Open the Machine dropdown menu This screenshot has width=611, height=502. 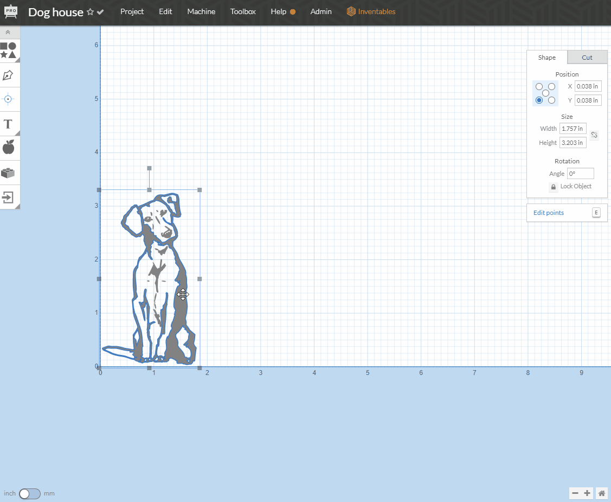(x=201, y=11)
